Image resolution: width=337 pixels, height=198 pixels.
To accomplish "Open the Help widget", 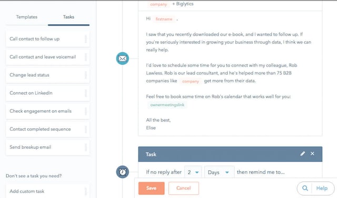I will coord(322,188).
